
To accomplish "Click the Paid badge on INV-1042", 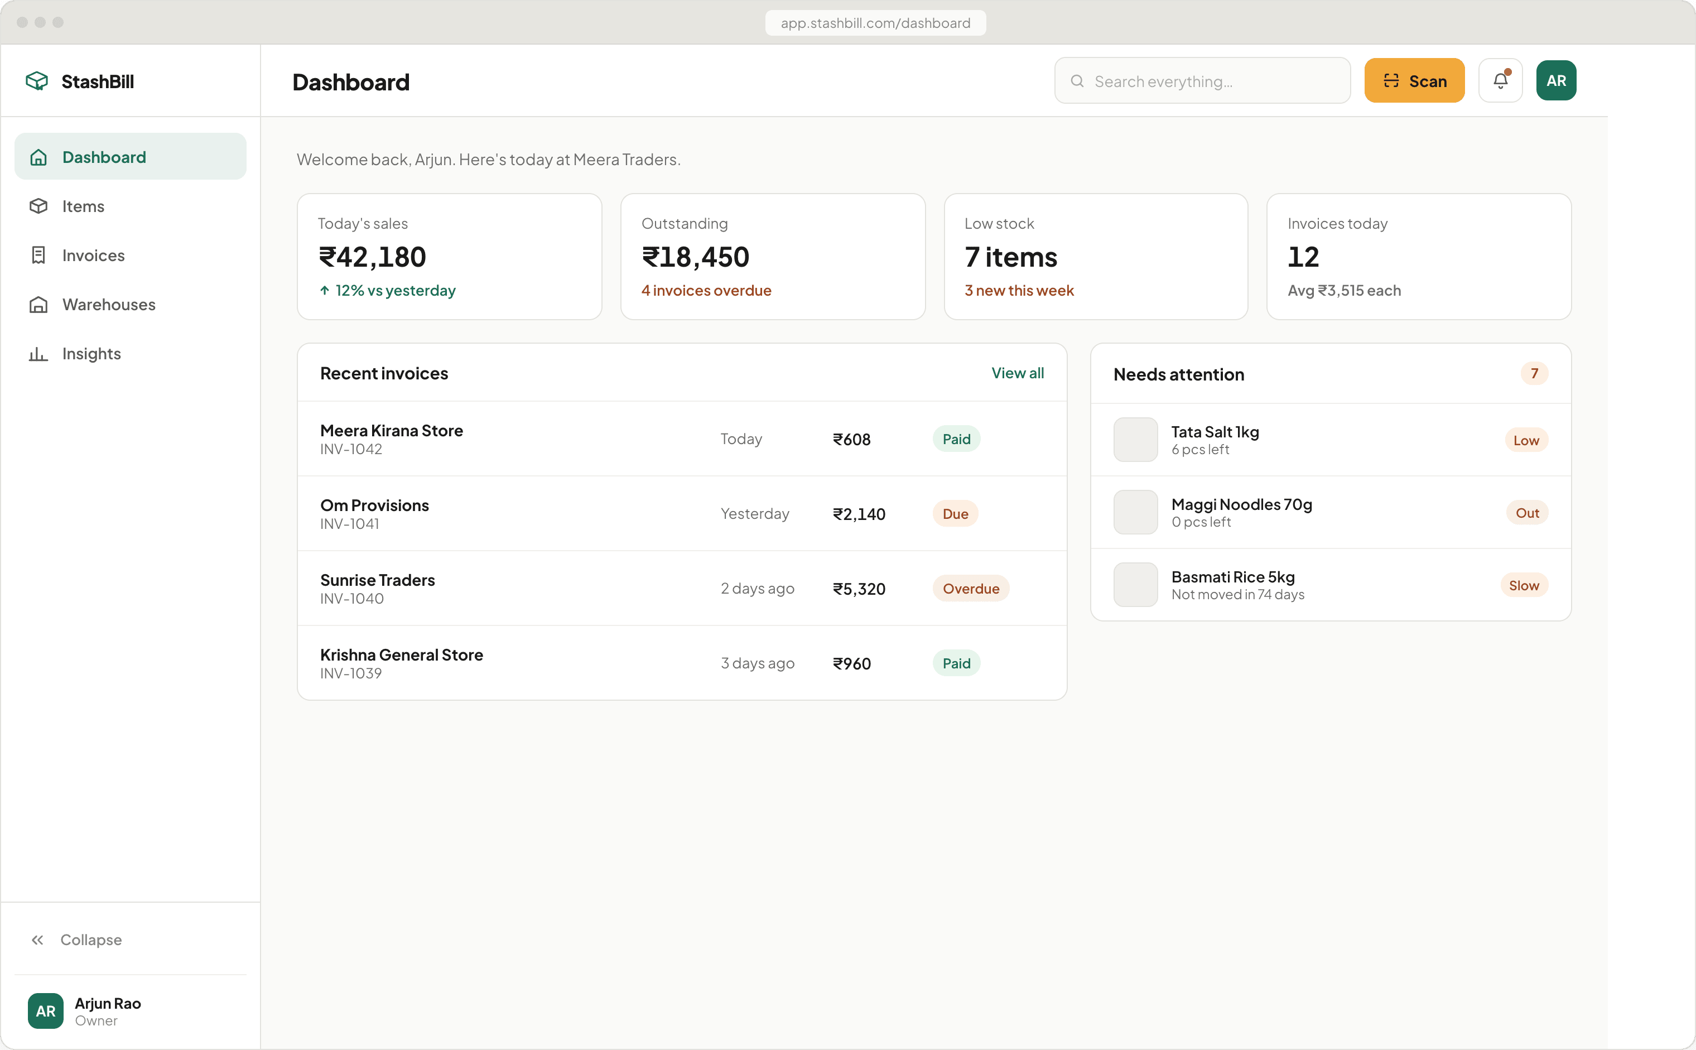I will [x=956, y=439].
